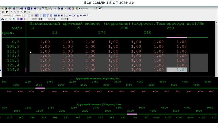Click the Org original values icon
218x123 pixels.
[x=84, y=15]
